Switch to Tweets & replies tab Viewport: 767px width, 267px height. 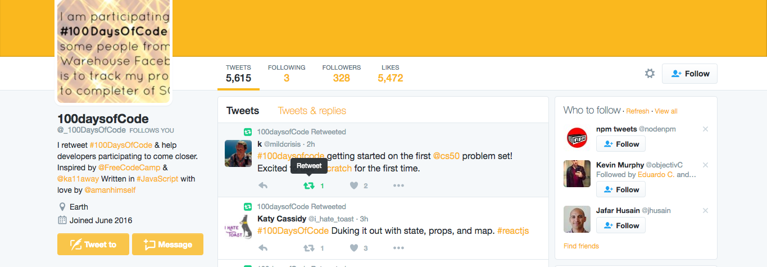pos(312,111)
